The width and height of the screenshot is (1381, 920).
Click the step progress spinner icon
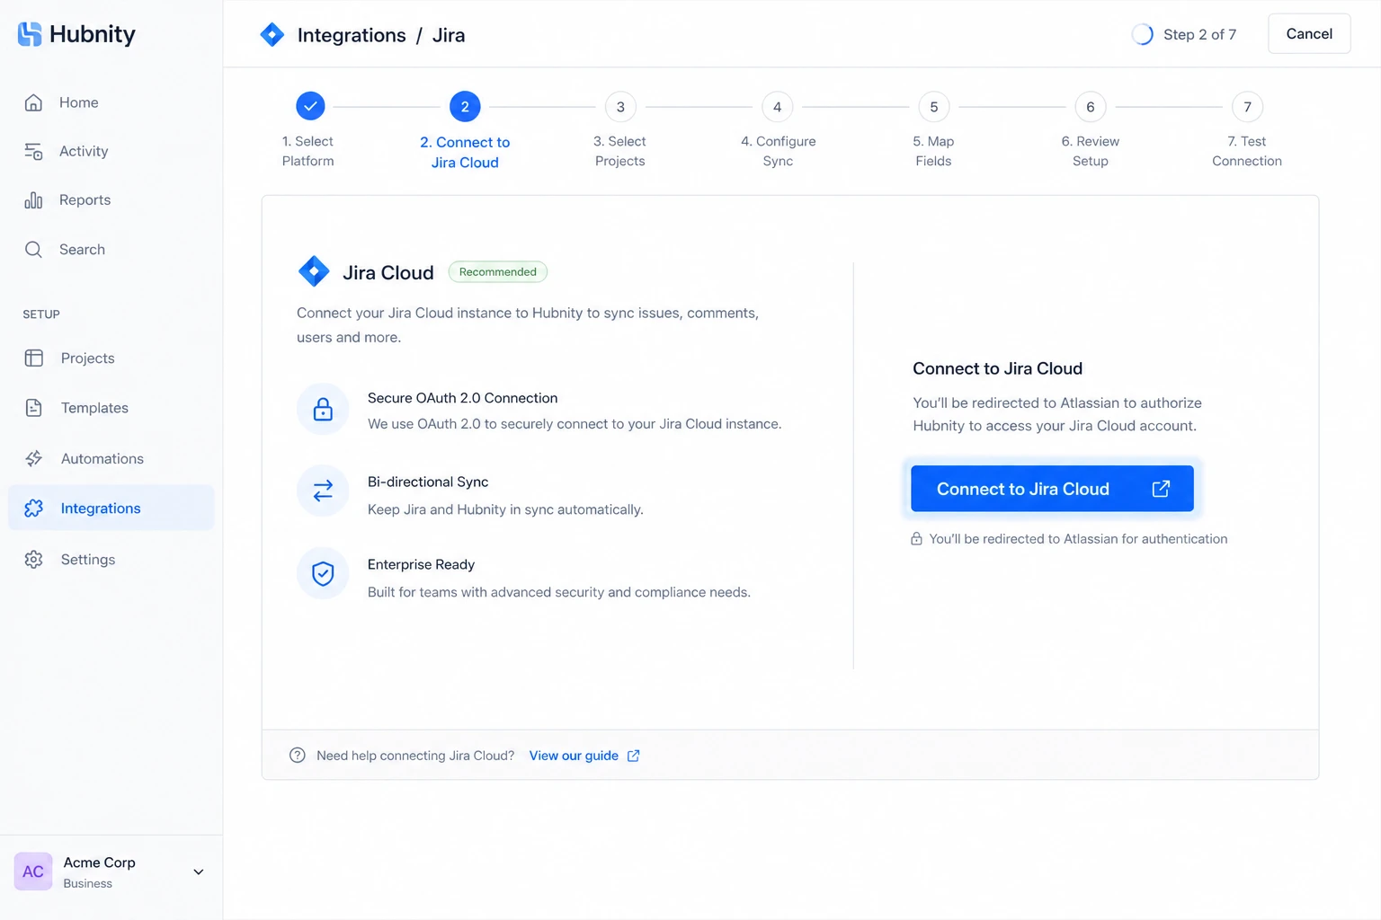1142,34
